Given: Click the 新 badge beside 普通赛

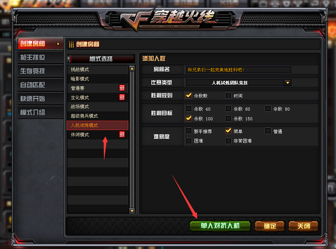Looking at the screenshot, I should point(122,88).
